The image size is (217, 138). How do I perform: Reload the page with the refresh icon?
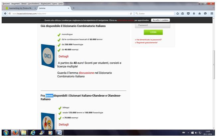(131, 14)
